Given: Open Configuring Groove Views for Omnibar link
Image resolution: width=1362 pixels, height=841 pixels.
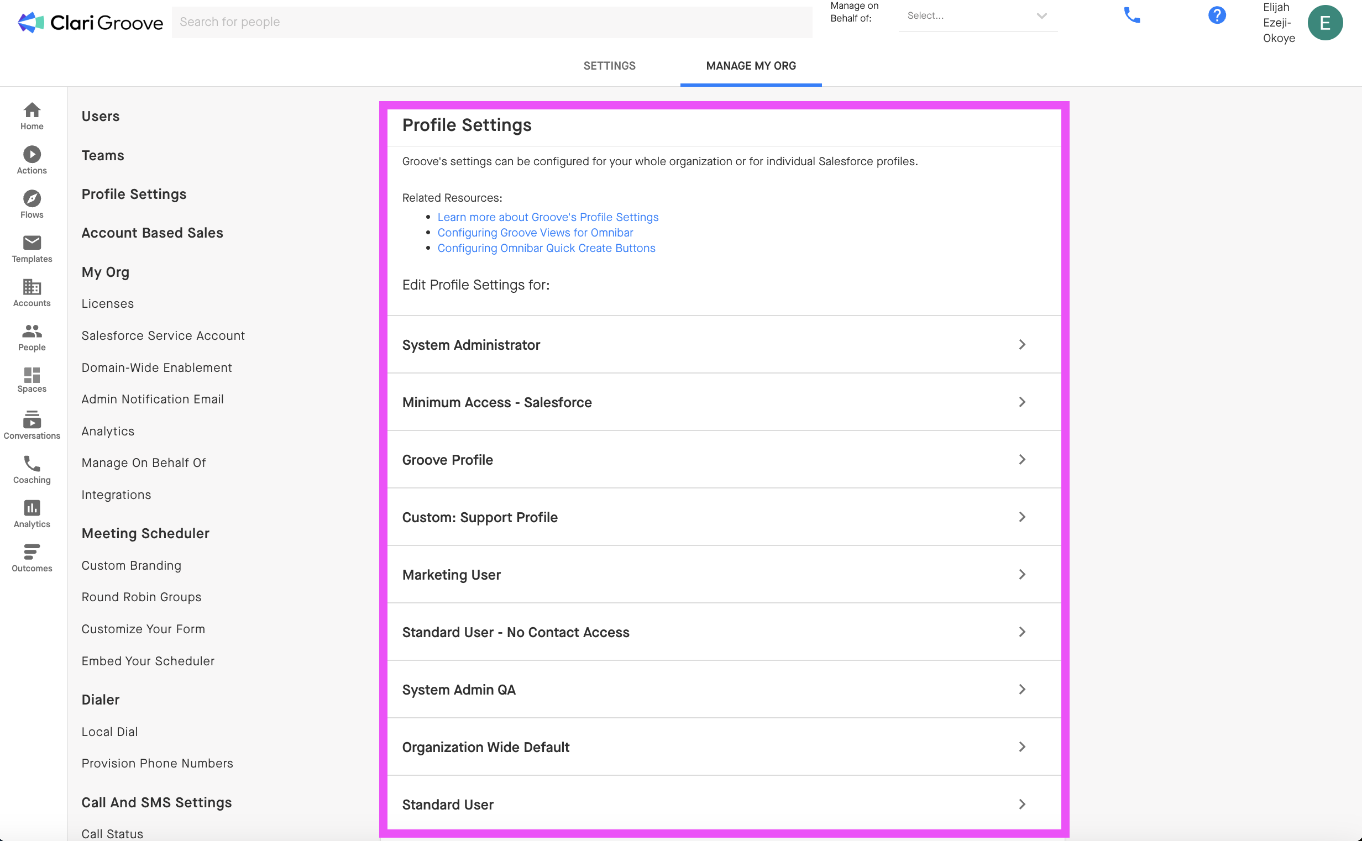Looking at the screenshot, I should point(535,233).
